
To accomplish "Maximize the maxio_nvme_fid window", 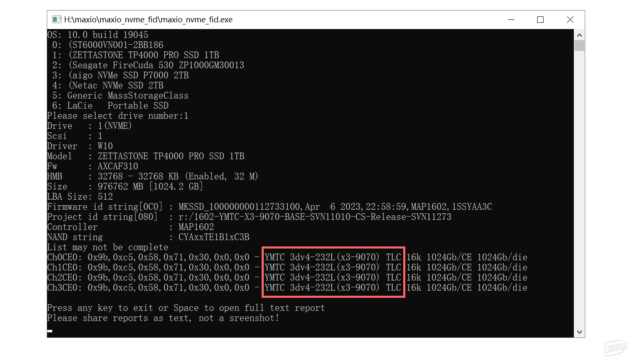I will [540, 19].
